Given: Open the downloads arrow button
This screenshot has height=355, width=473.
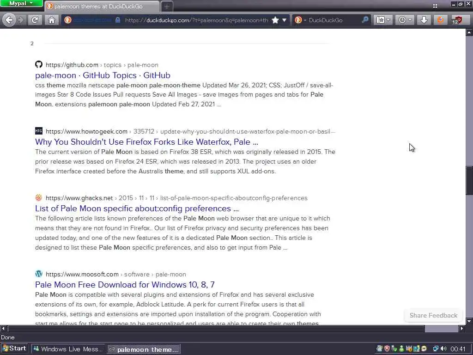Looking at the screenshot, I should tap(424, 20).
